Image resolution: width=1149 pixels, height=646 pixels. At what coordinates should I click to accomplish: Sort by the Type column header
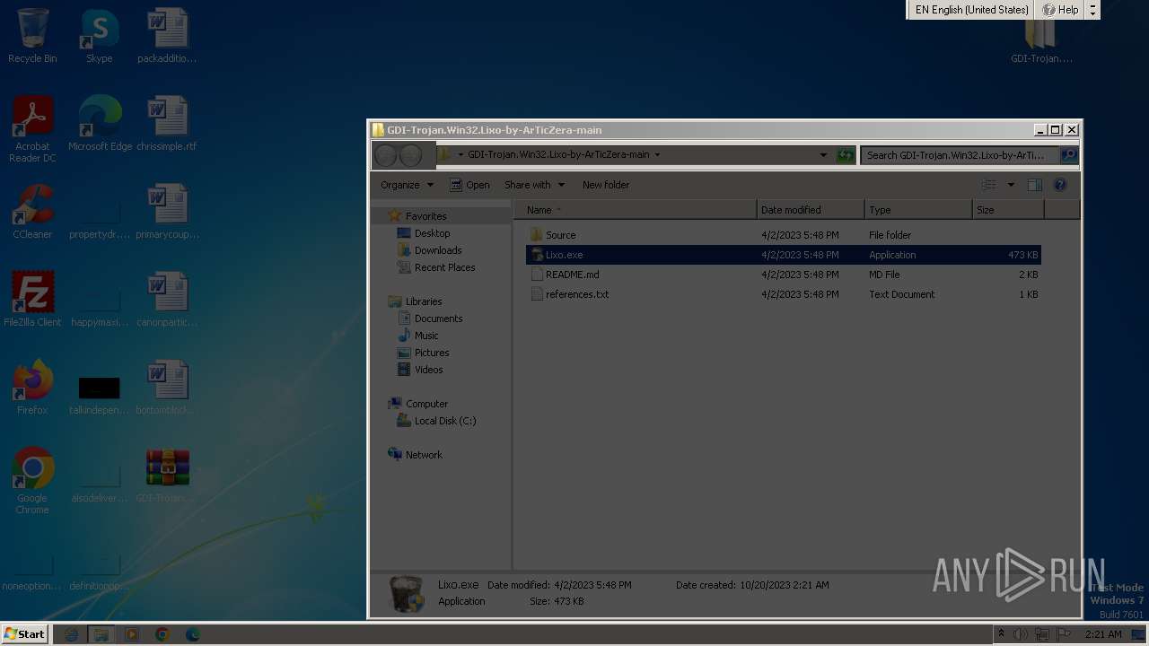(x=918, y=210)
